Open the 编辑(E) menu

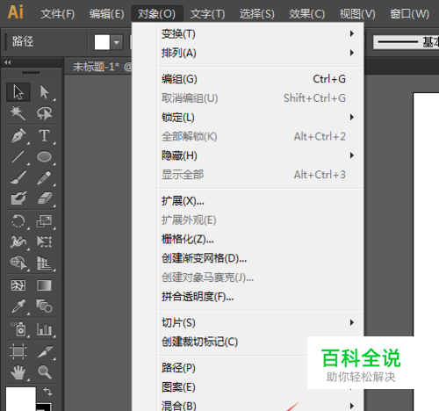[x=107, y=14]
